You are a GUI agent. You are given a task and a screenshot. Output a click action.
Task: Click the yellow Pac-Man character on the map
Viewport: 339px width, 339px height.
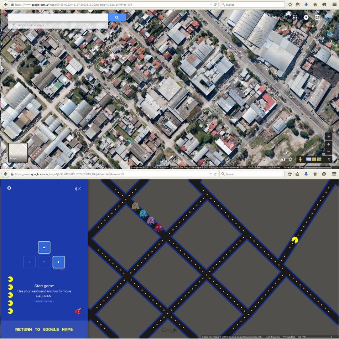click(295, 240)
